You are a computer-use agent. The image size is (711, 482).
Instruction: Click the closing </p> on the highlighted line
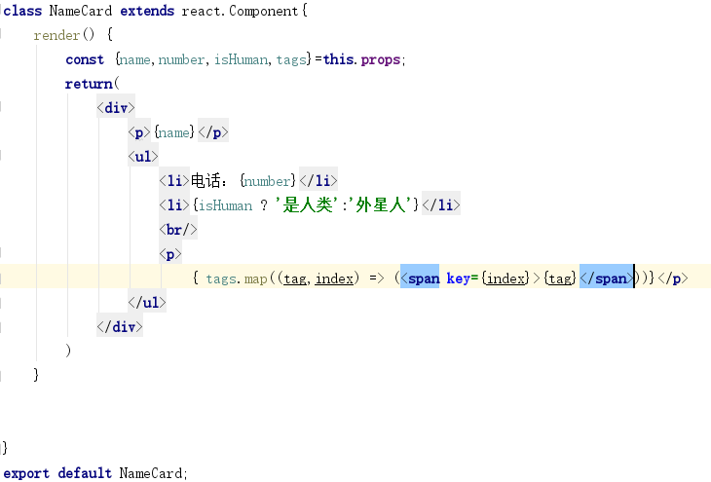pos(673,278)
